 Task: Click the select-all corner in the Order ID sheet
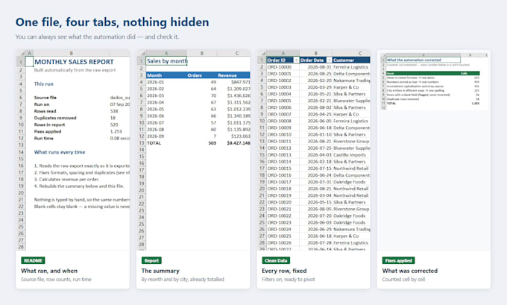(262, 53)
